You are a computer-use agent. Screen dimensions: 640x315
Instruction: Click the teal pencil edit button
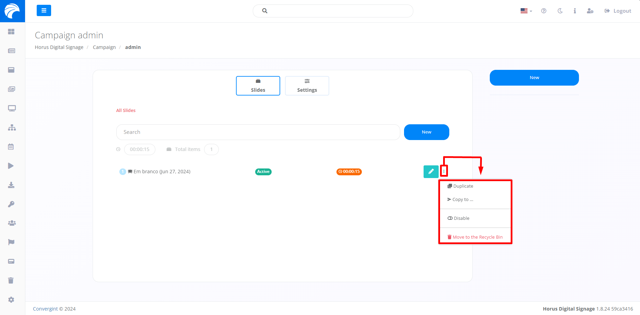(431, 172)
